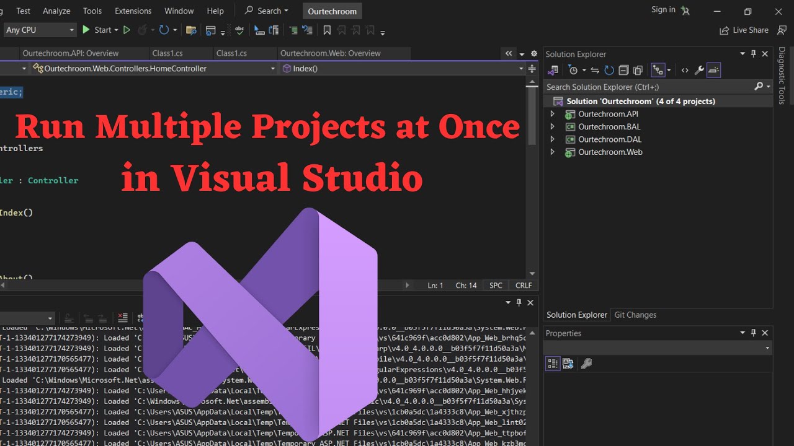
Task: Click the Property Pages wrench icon in Properties
Action: (586, 364)
